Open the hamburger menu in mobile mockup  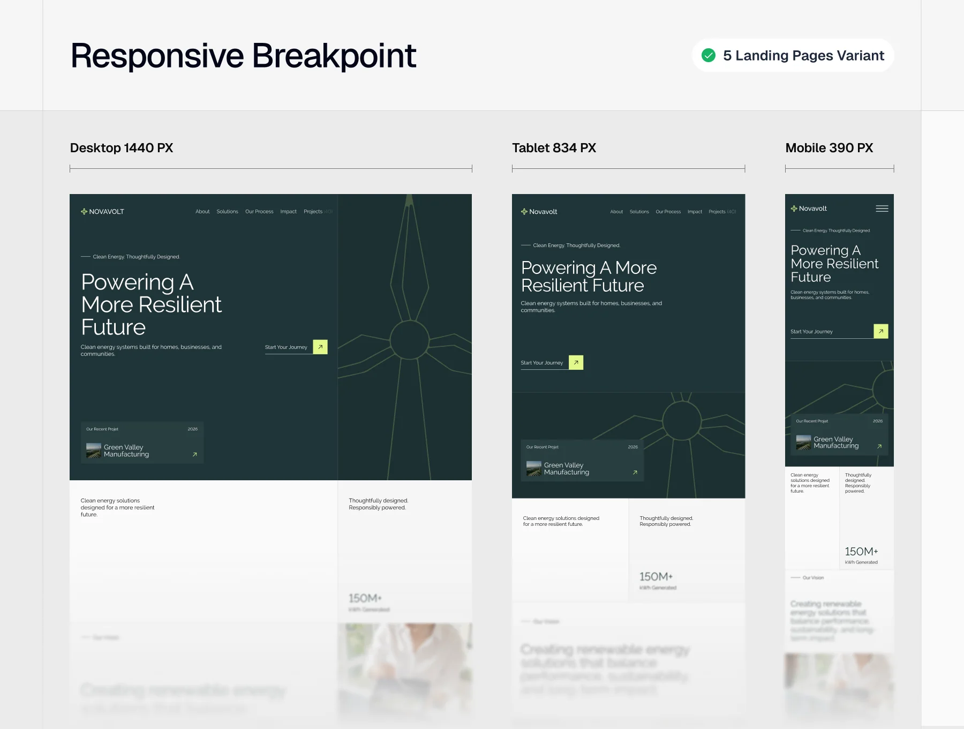[882, 209]
